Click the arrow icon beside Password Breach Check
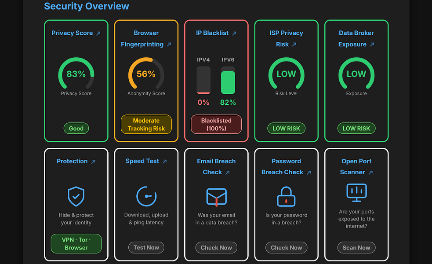 point(309,172)
